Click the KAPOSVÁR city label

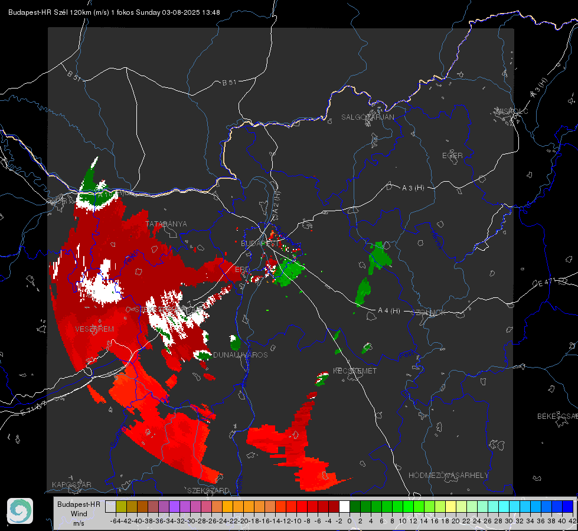(x=71, y=484)
